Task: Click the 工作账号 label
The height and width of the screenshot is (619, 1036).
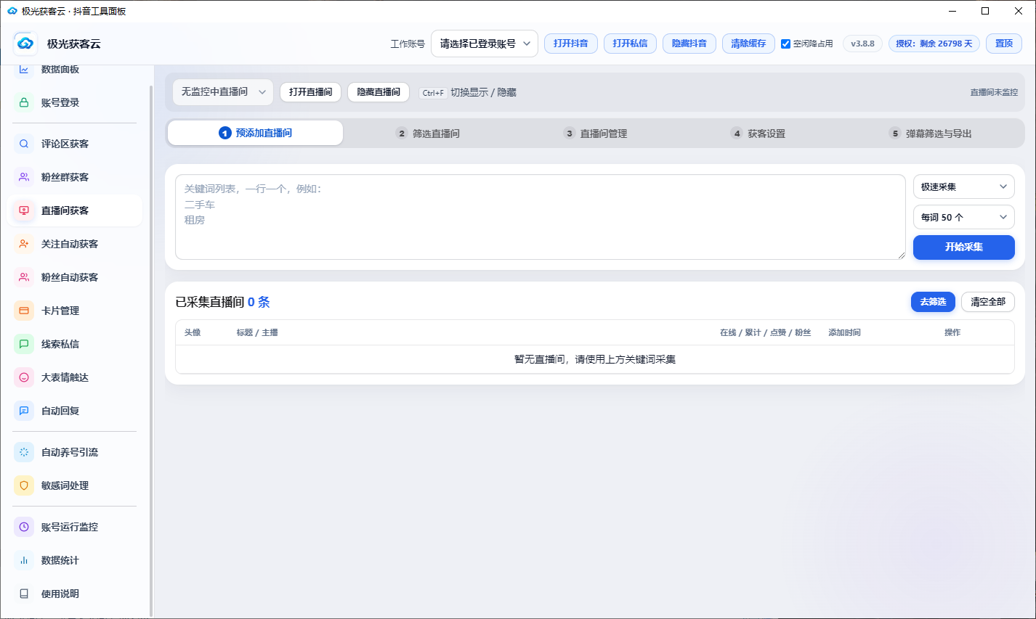Action: pyautogui.click(x=408, y=44)
